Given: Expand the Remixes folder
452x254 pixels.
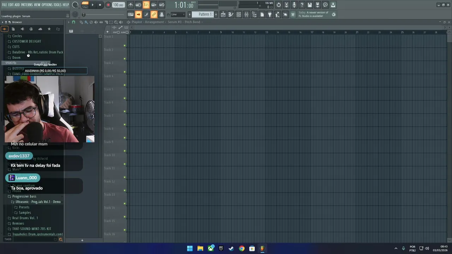Looking at the screenshot, I should pos(18,223).
